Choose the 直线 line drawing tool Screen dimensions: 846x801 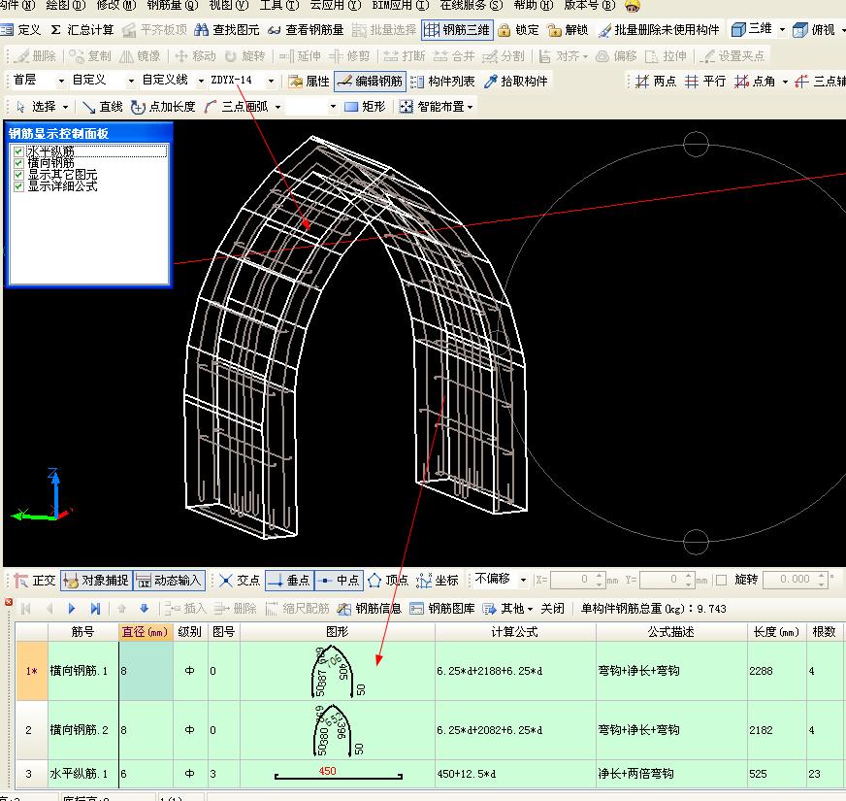(103, 107)
